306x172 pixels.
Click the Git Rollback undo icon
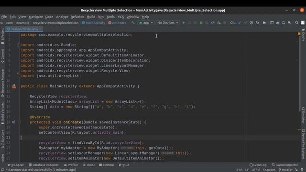(257, 23)
